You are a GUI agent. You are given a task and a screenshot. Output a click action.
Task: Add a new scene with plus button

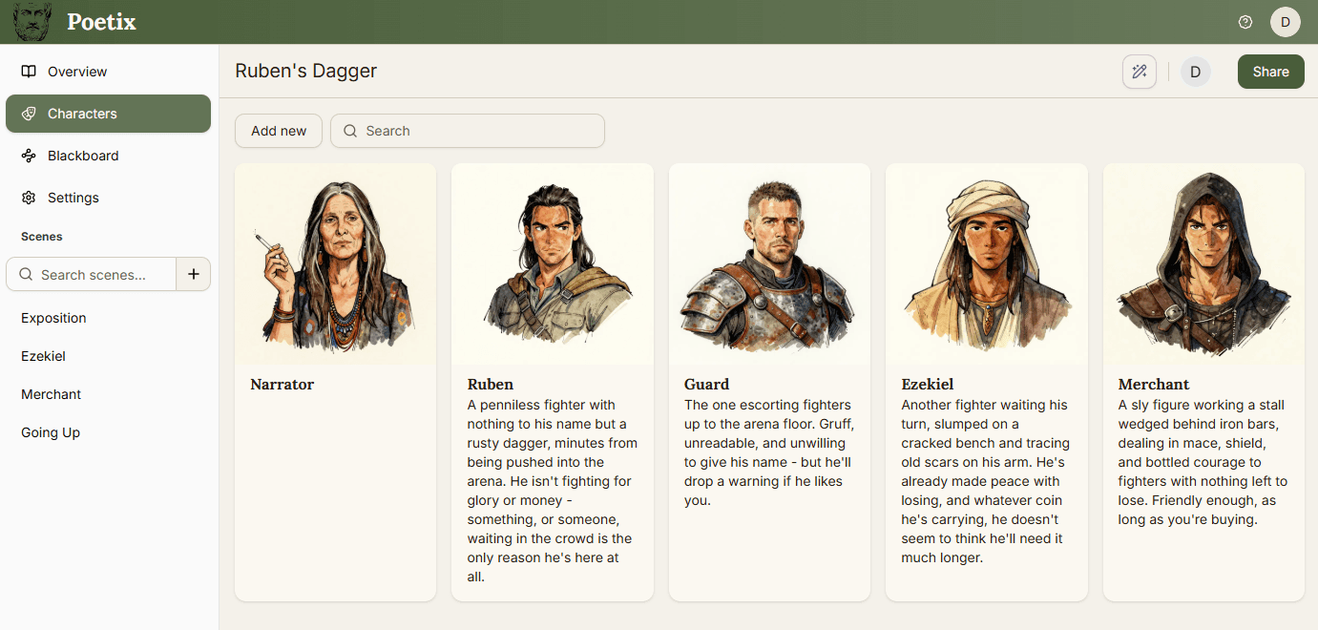[x=194, y=274]
